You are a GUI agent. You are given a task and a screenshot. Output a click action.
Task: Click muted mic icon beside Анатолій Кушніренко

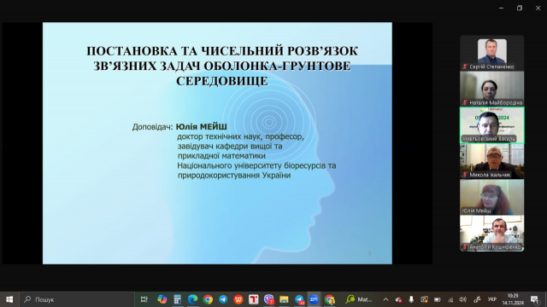point(465,246)
